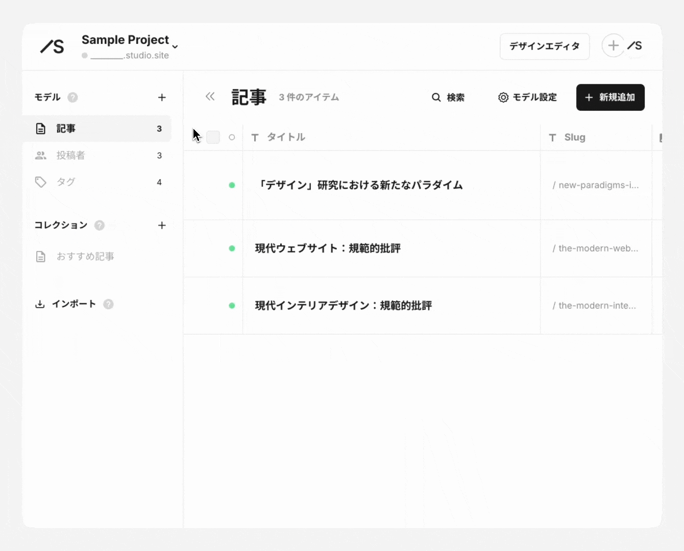Click the 記事 document icon in sidebar
Screen dimensions: 684x551
(41, 129)
